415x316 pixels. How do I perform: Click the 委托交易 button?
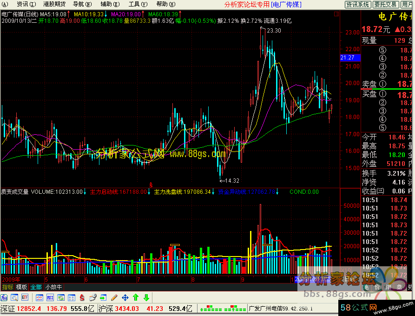click(x=386, y=5)
